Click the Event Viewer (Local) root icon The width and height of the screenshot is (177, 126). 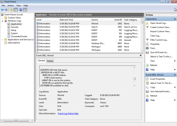click(x=2, y=15)
